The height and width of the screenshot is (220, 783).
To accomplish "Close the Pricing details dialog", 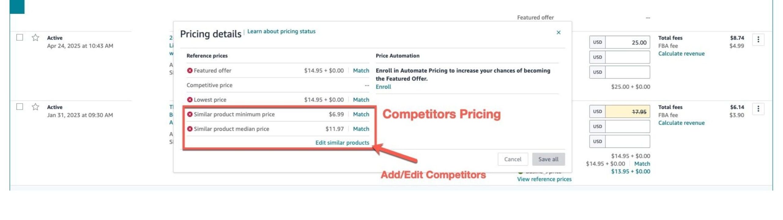I will [x=558, y=32].
